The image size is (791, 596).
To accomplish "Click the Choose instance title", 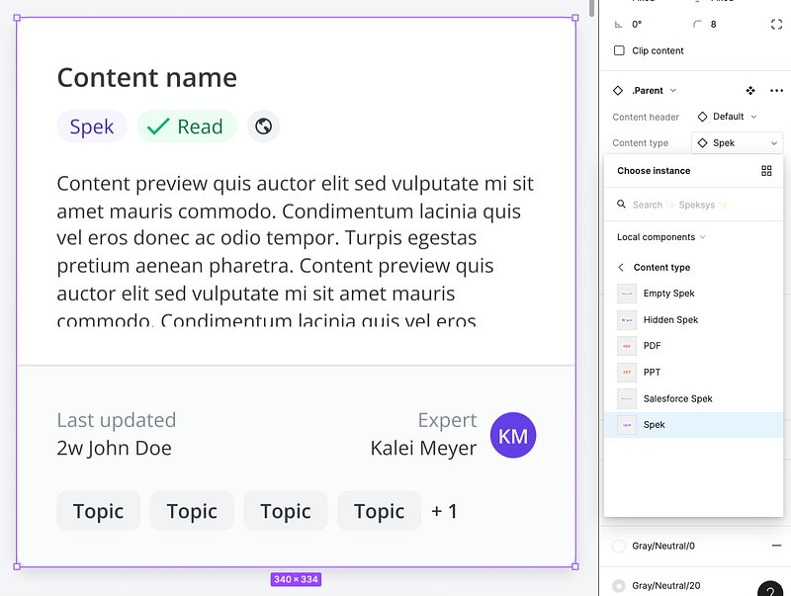I will coord(654,171).
